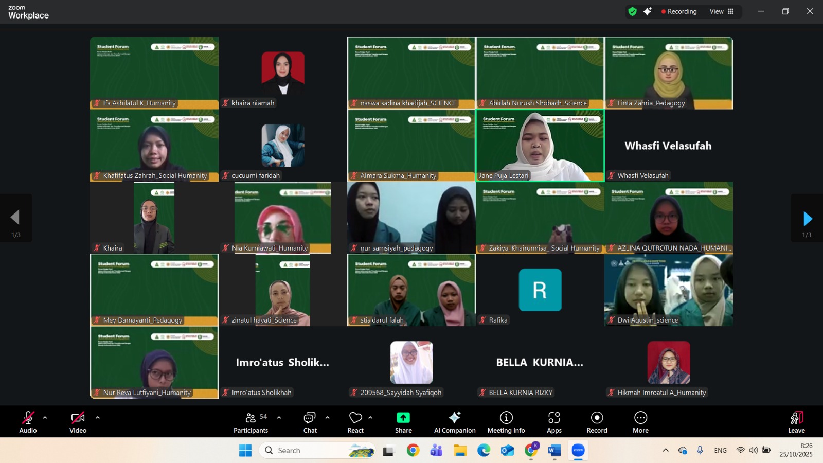The image size is (823, 463).
Task: Leave the meeting
Action: 796,422
